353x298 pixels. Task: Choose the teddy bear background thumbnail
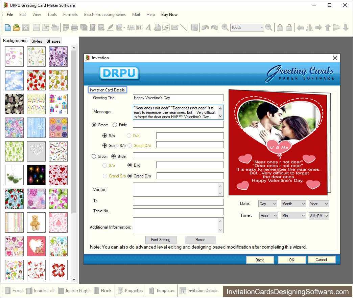tap(36, 222)
